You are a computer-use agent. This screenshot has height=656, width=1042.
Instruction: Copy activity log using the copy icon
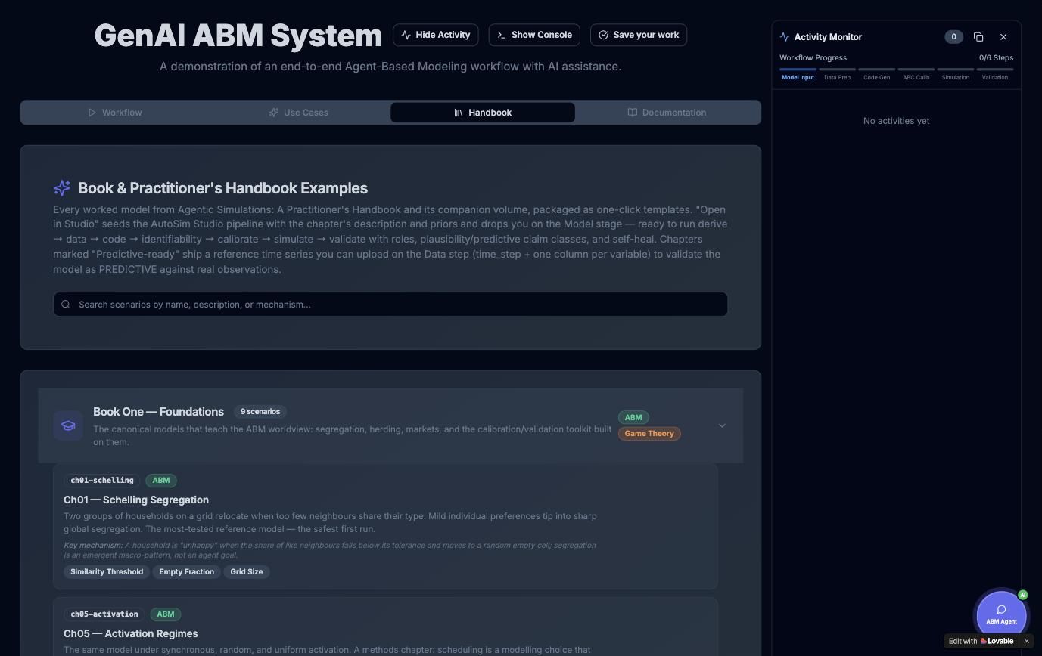coord(978,37)
